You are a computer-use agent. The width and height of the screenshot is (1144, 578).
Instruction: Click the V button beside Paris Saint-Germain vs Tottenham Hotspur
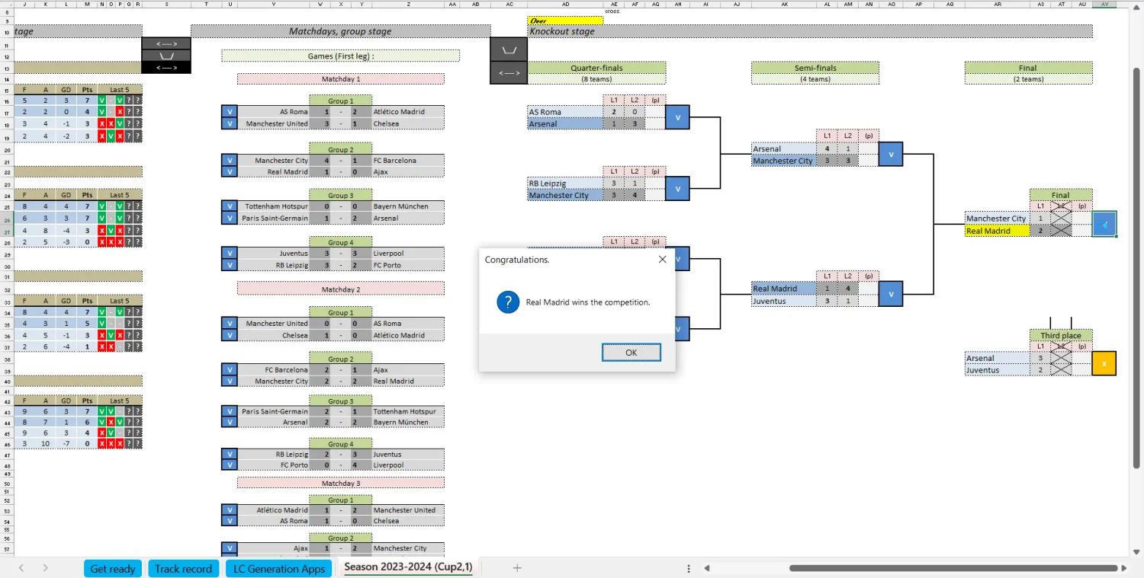(229, 411)
